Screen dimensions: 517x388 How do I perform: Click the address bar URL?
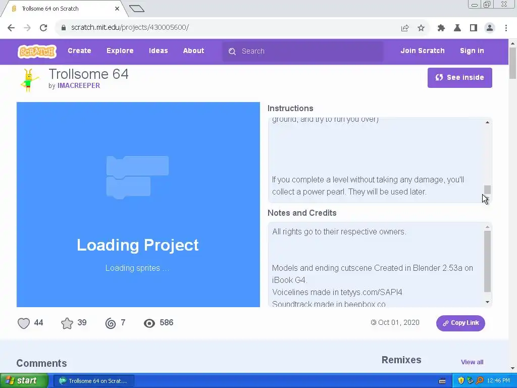point(130,27)
